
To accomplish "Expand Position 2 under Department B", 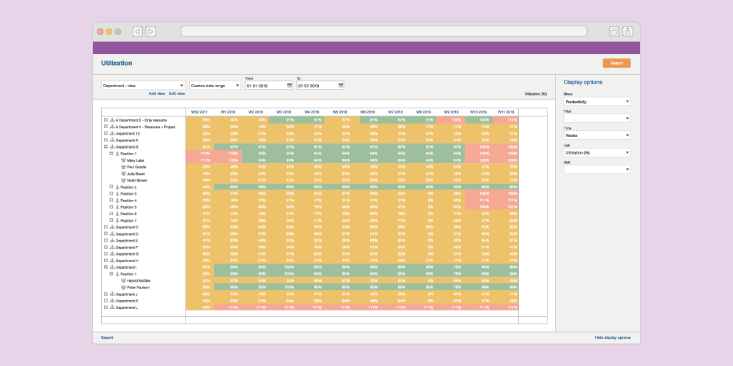I will [111, 187].
